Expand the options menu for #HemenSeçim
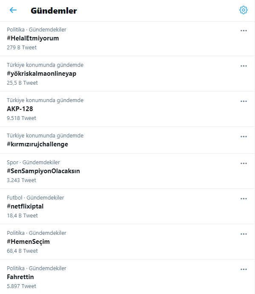The height and width of the screenshot is (294, 255). tap(244, 234)
